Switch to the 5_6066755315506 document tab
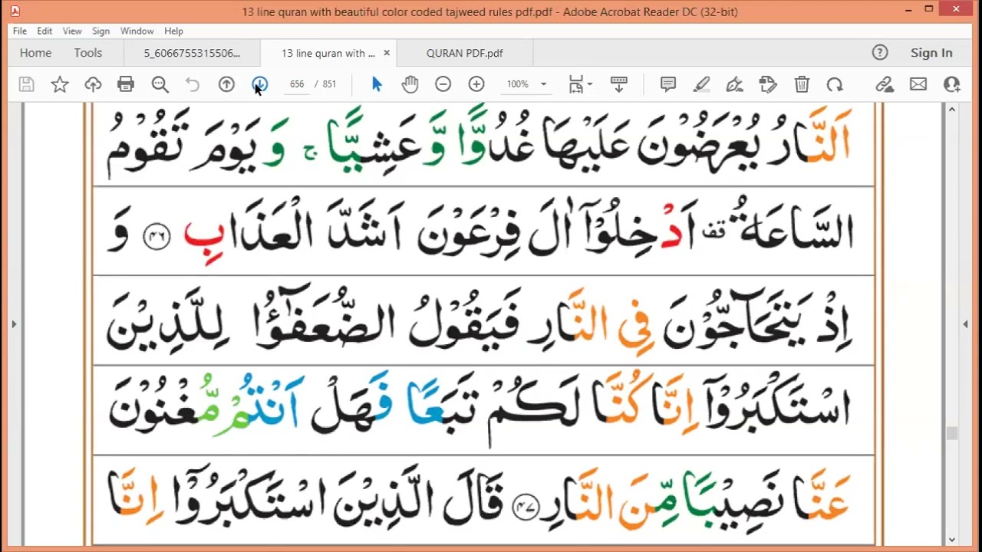The width and height of the screenshot is (982, 552). (192, 53)
